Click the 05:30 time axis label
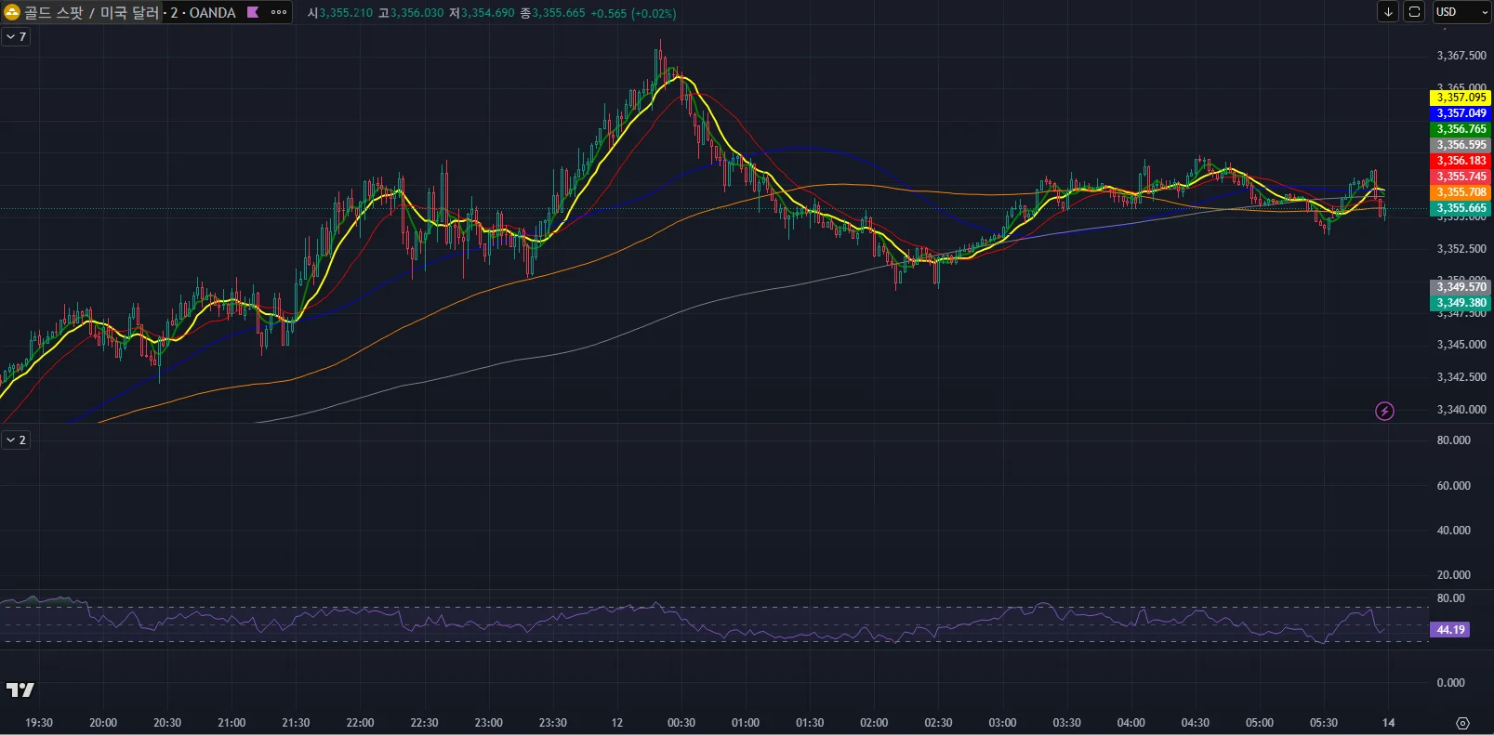Image resolution: width=1494 pixels, height=735 pixels. pyautogui.click(x=1324, y=723)
